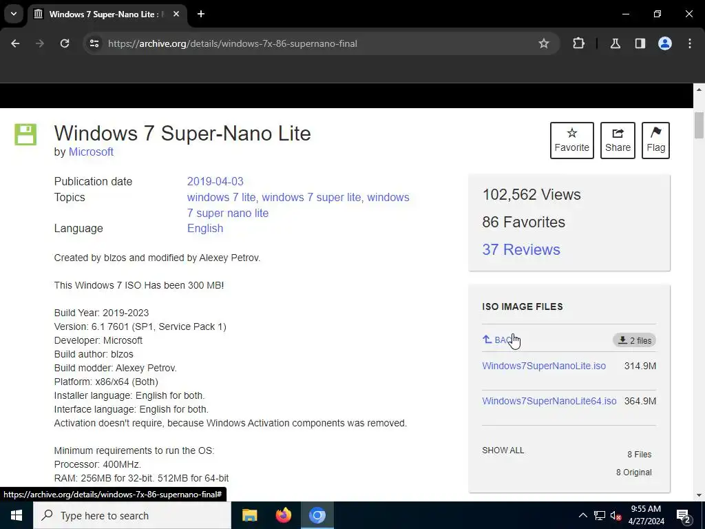Download all with the 2 files button
The image size is (705, 529).
coord(634,340)
